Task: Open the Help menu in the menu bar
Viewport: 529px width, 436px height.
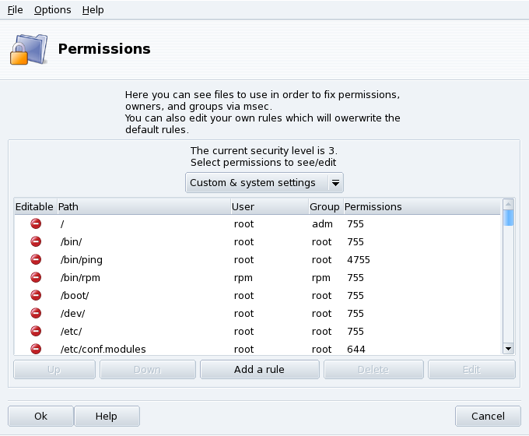Action: click(x=93, y=10)
